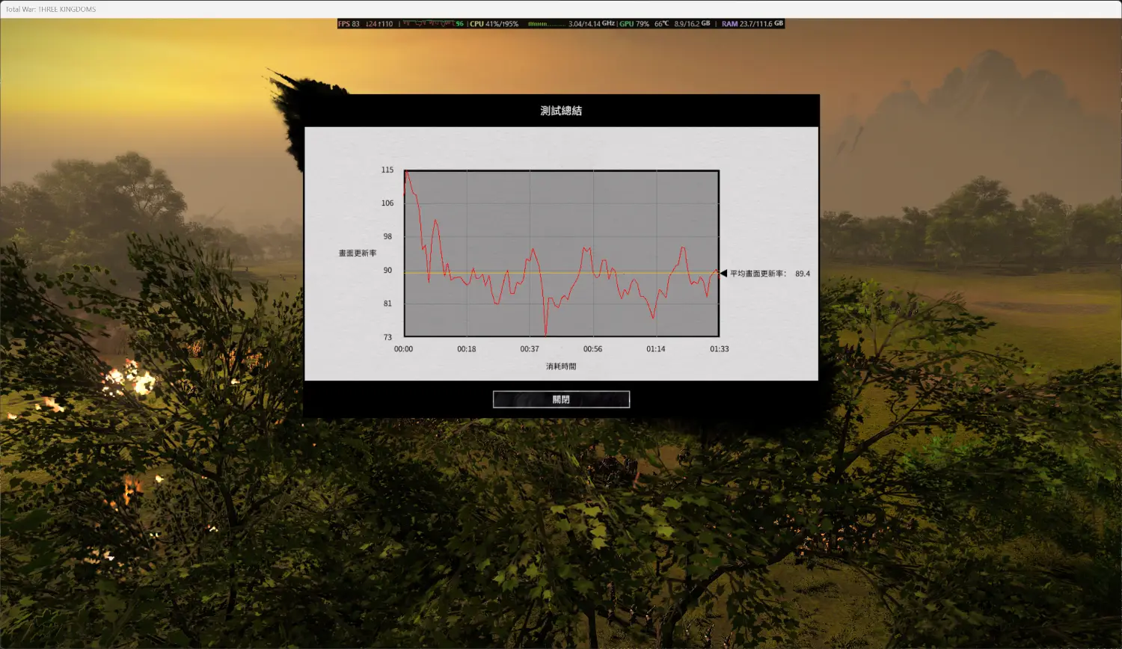Click the 8.9/16.2 GB VRAM readout
1122x649 pixels.
click(x=692, y=24)
